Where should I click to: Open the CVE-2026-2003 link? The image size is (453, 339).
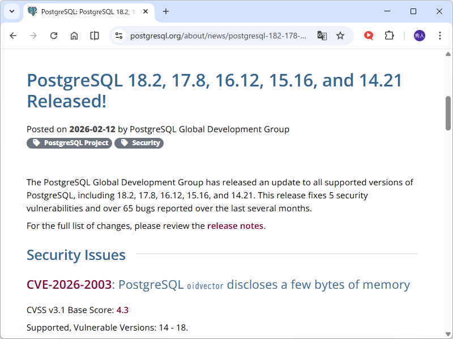pyautogui.click(x=69, y=284)
